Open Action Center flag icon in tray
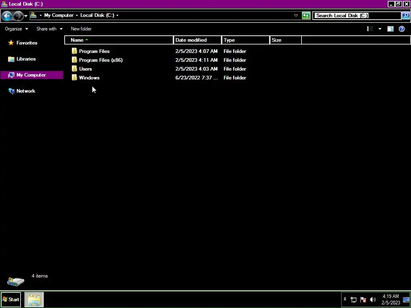 (363, 299)
